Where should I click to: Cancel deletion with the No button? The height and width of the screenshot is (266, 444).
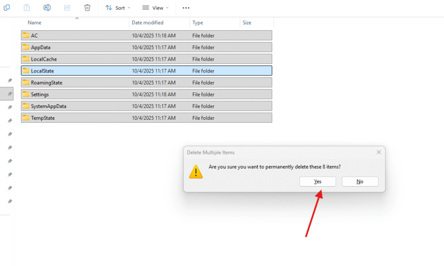[360, 181]
